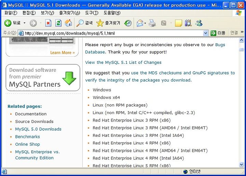Select Linux Intel C/C++ compiled glibc-2.3 entry
This screenshot has height=176, width=246.
[144, 113]
